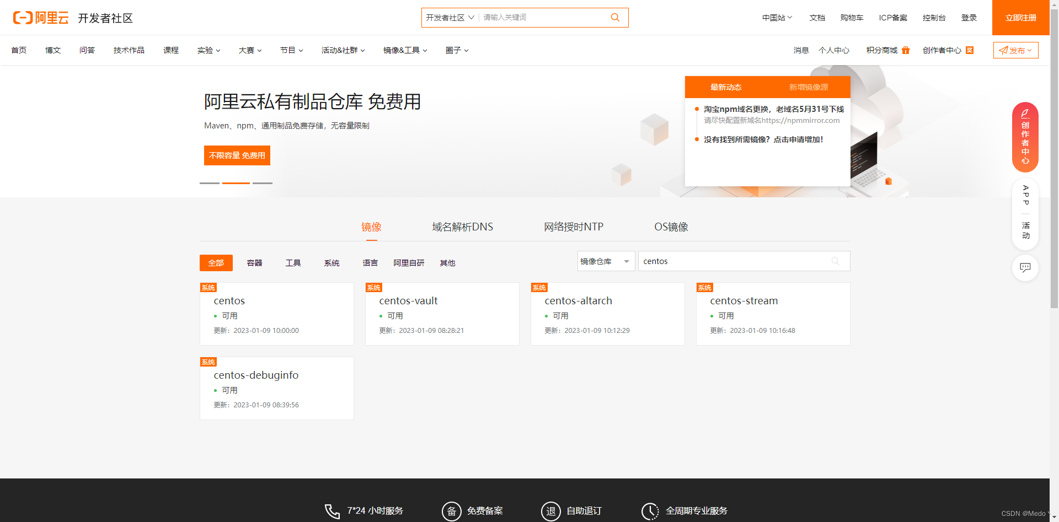This screenshot has width=1059, height=522.
Task: Expand the 圈子 nav menu
Action: click(457, 50)
